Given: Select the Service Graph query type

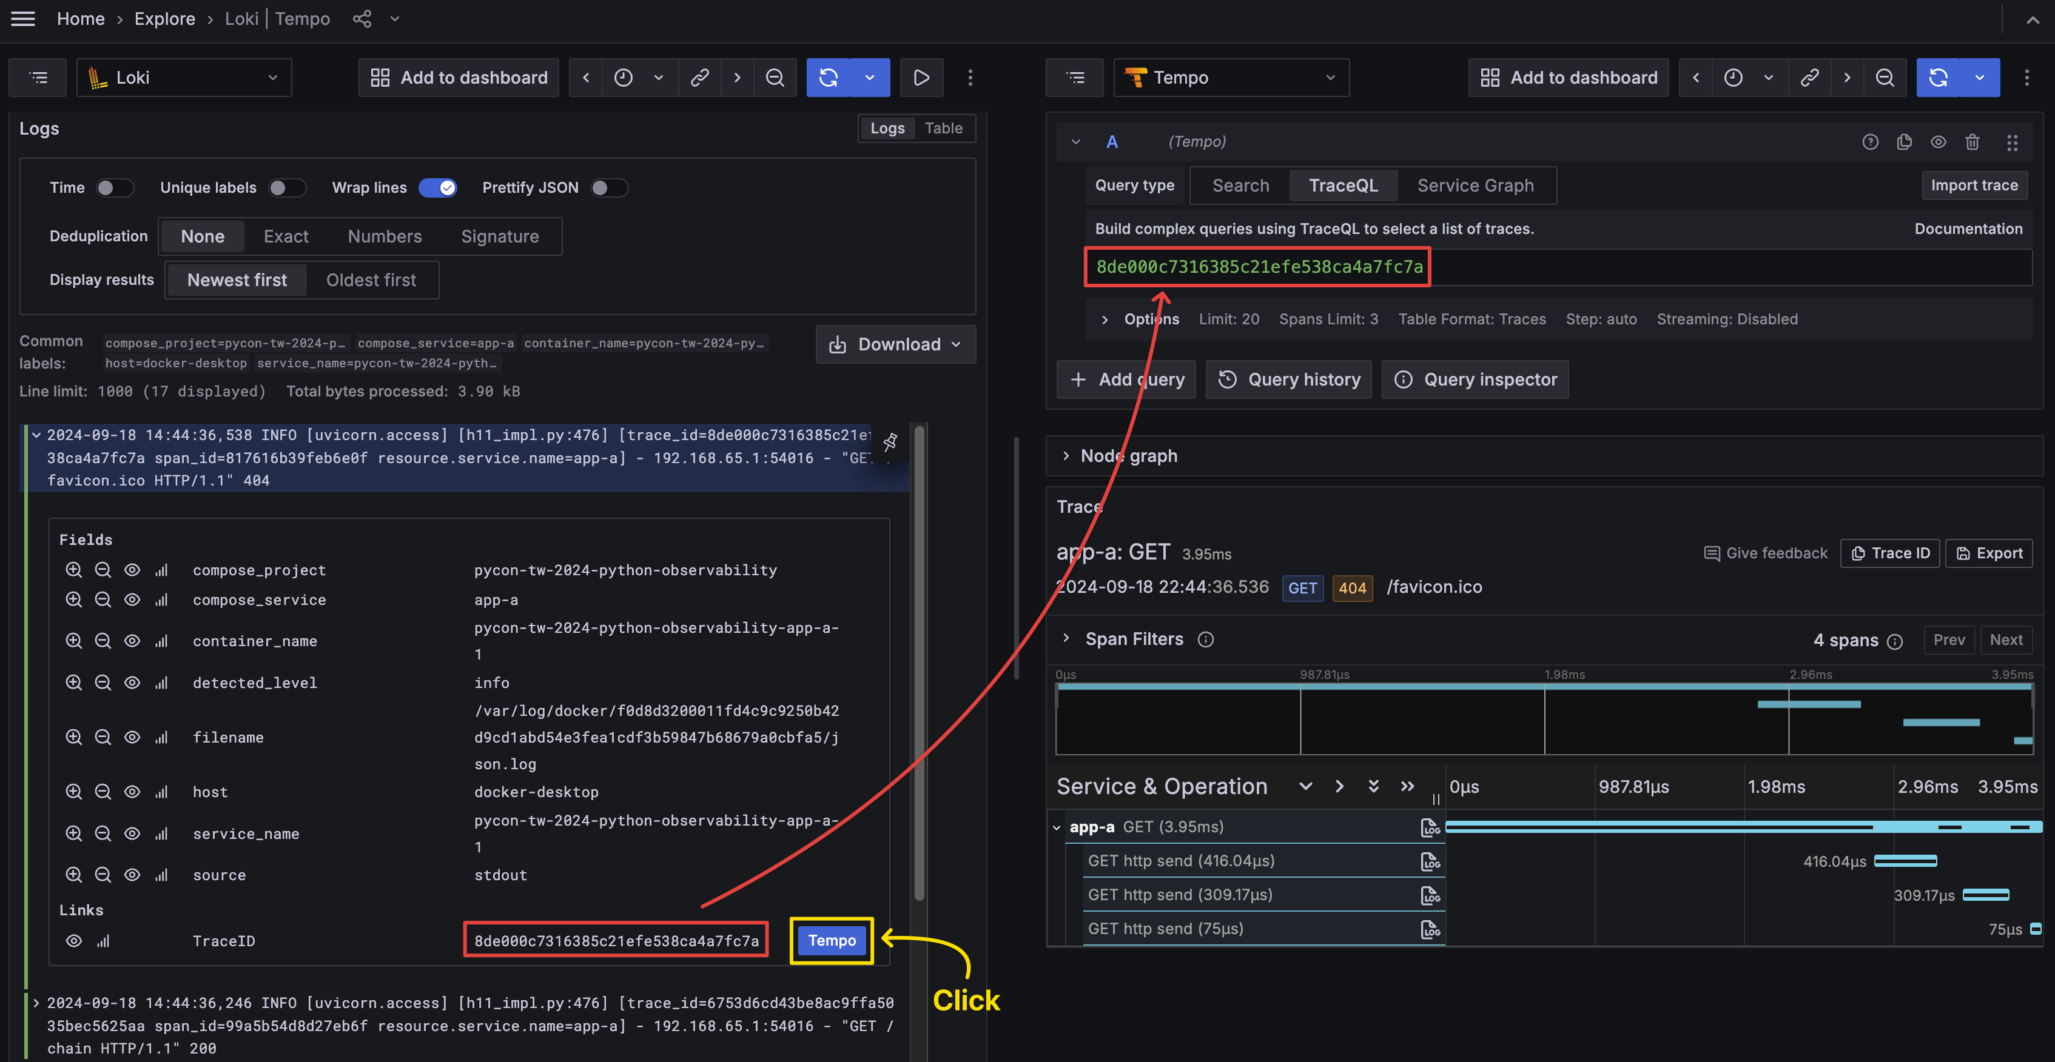Looking at the screenshot, I should 1475,185.
